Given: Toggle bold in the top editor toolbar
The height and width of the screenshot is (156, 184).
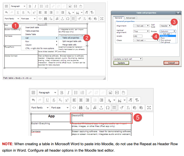Looking at the screenshot, I should point(30,6).
